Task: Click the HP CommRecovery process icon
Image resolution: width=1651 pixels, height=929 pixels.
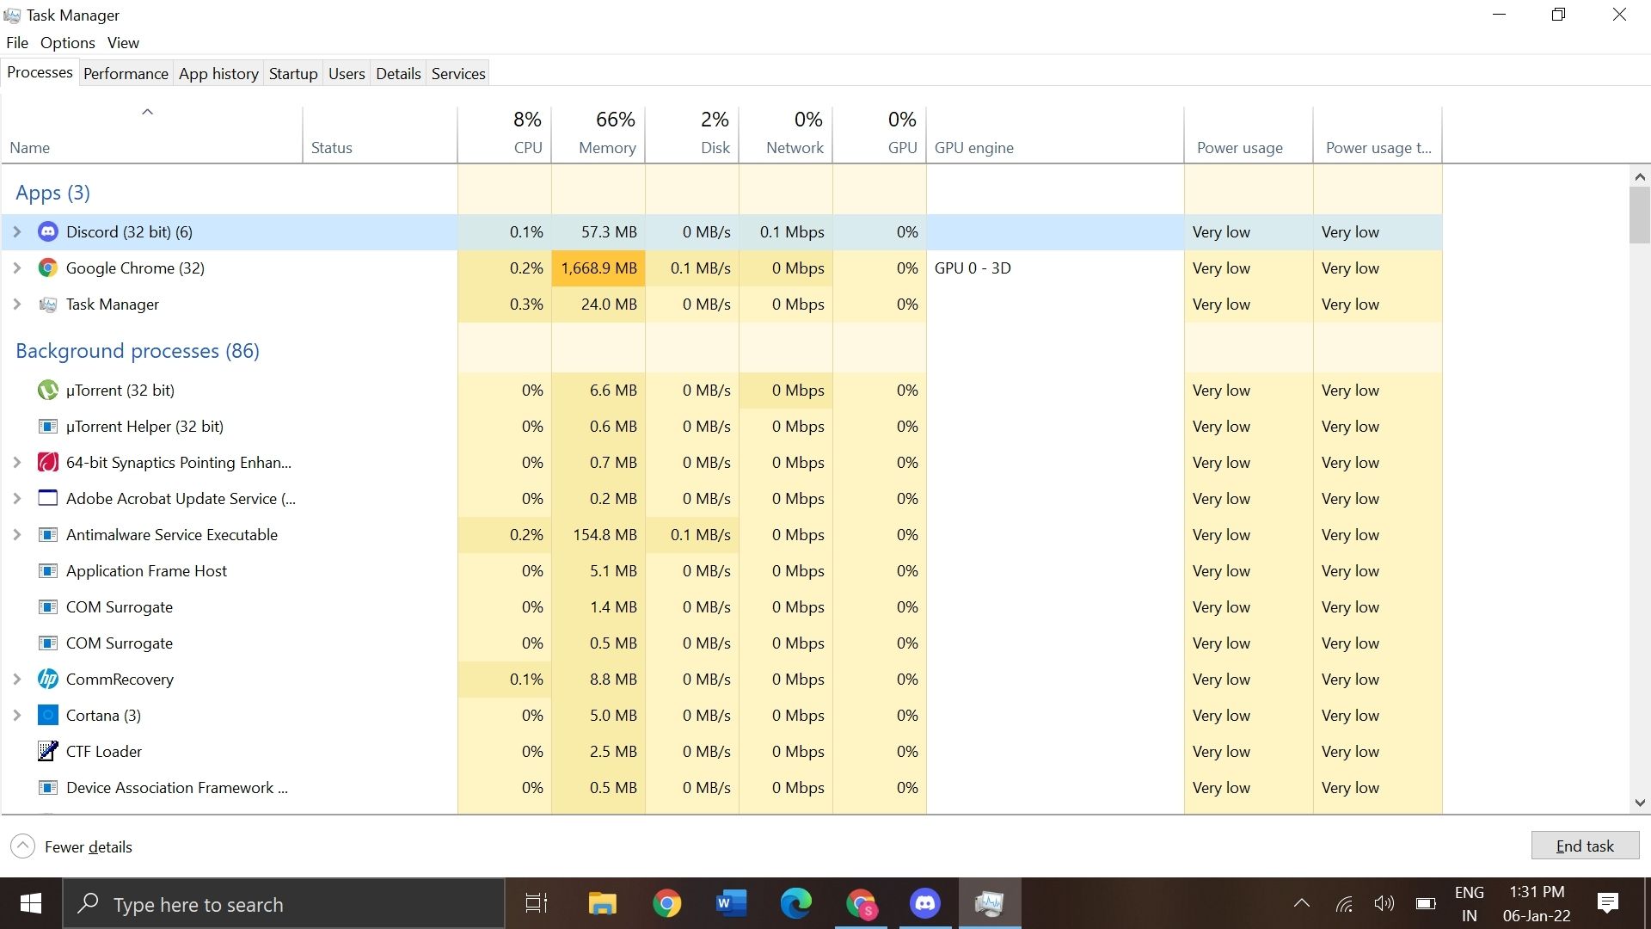Action: pyautogui.click(x=48, y=680)
